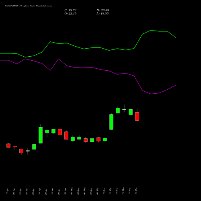Click the '24 Apr' date label

[40, 191]
